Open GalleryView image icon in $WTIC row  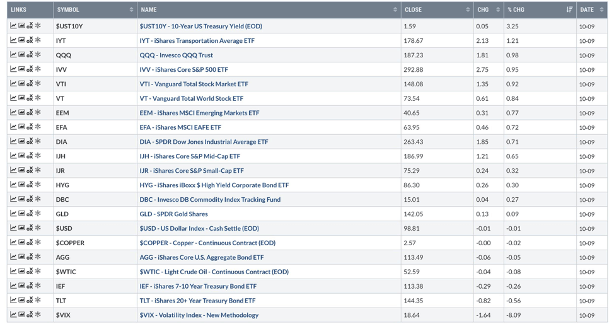(21, 270)
